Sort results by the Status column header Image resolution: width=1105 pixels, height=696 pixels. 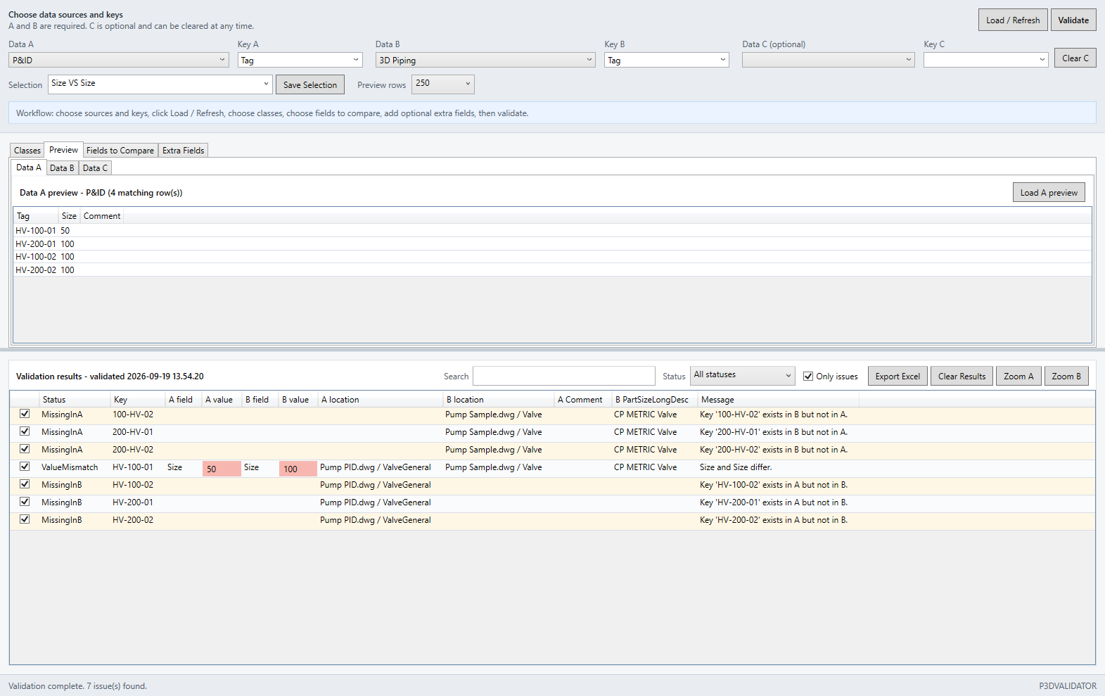click(74, 400)
